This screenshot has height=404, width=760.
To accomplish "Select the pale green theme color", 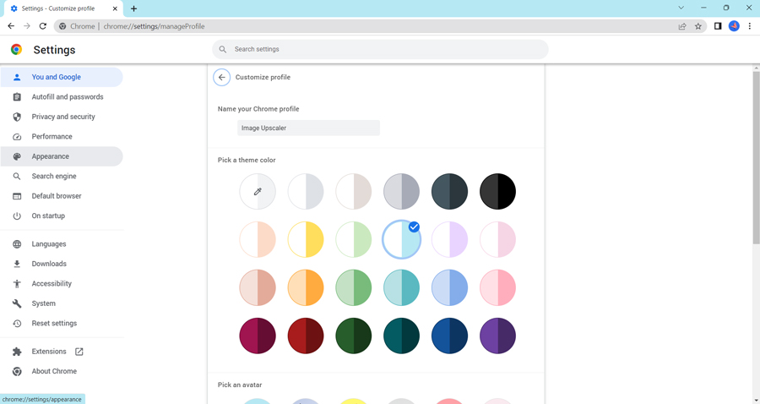I will [353, 239].
